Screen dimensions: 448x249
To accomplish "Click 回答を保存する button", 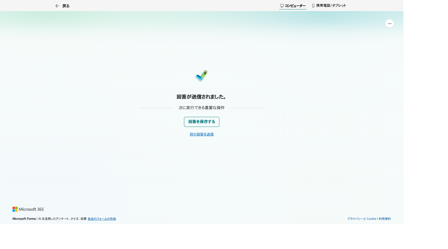I will 202,122.
